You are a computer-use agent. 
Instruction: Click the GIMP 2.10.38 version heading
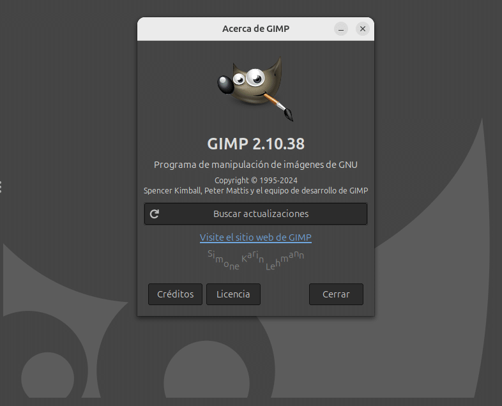255,144
